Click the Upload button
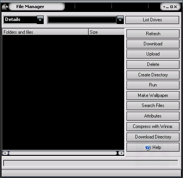 tap(153, 54)
